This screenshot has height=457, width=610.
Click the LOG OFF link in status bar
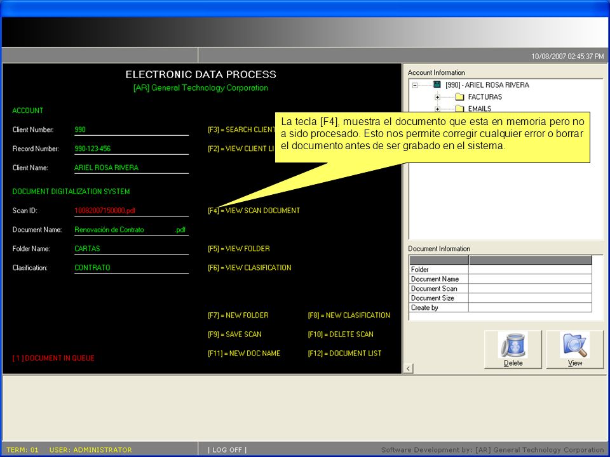coord(227,450)
